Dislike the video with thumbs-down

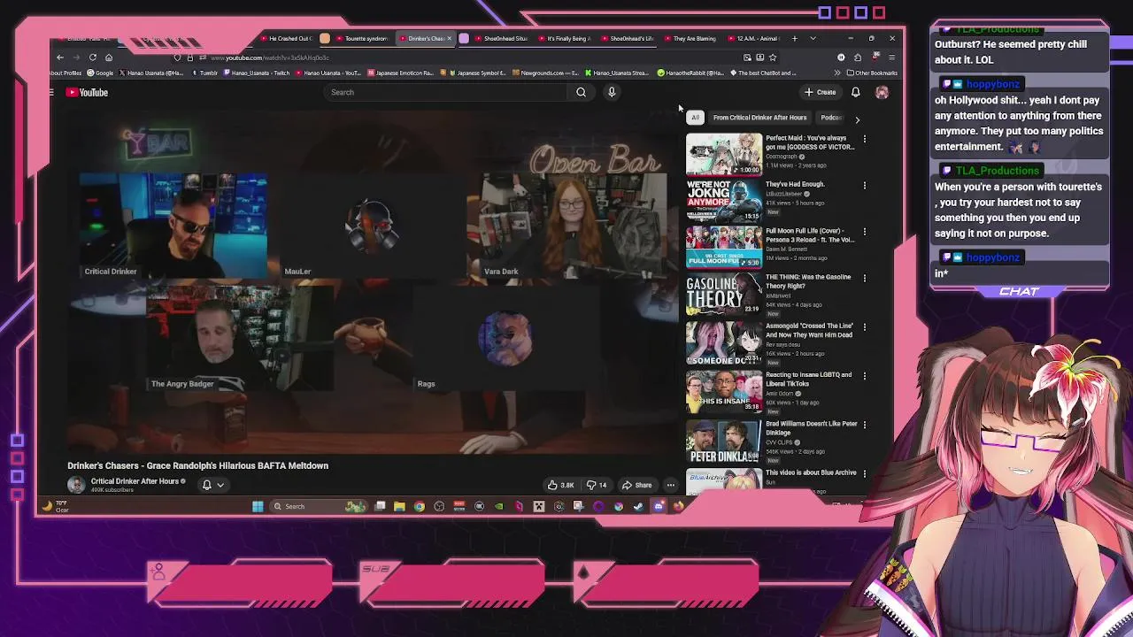coord(597,485)
